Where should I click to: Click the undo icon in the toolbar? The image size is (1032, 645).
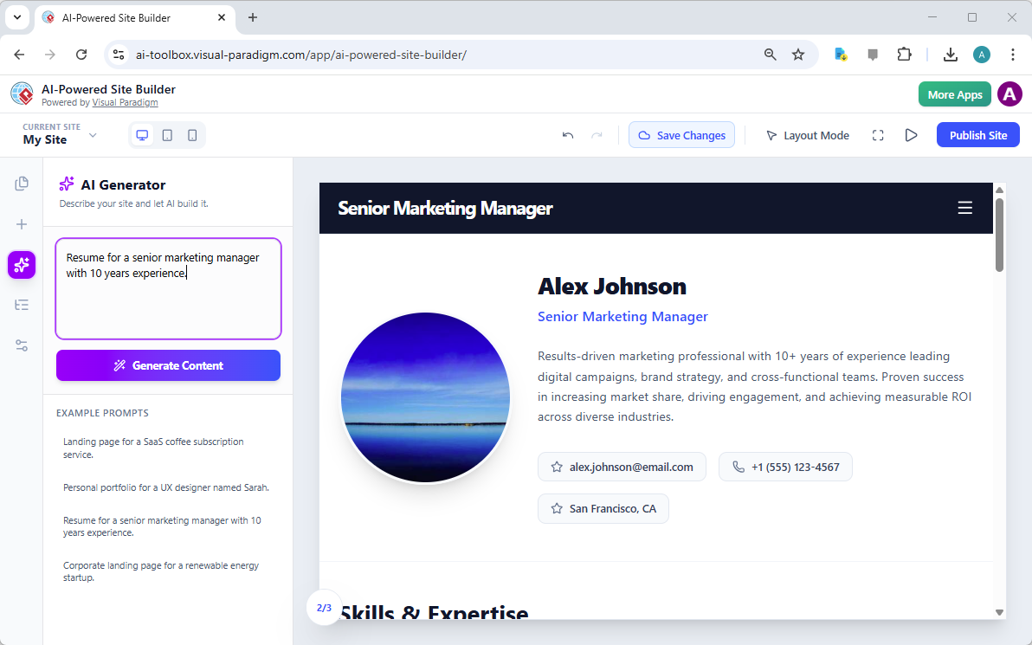[x=568, y=135]
